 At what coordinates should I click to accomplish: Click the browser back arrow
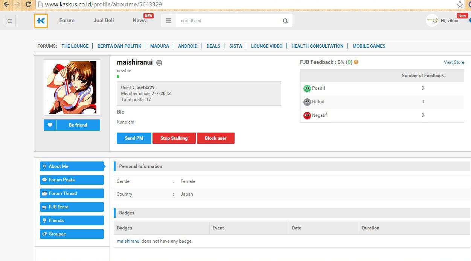coord(6,5)
